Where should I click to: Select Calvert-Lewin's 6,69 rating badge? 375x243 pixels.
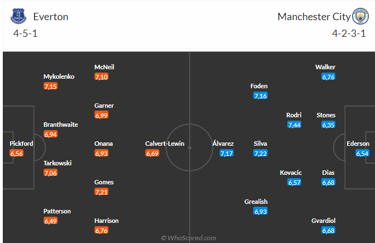tap(152, 153)
